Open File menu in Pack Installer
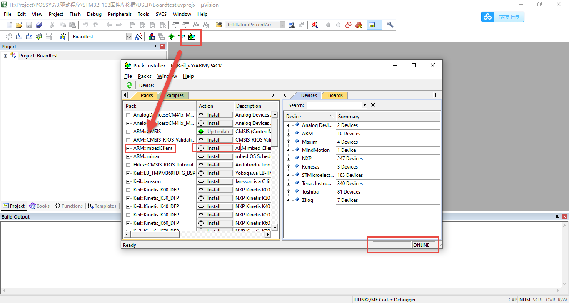 tap(128, 76)
